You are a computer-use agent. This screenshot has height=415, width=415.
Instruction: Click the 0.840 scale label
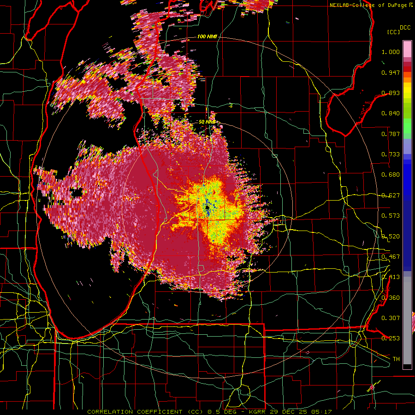391,113
